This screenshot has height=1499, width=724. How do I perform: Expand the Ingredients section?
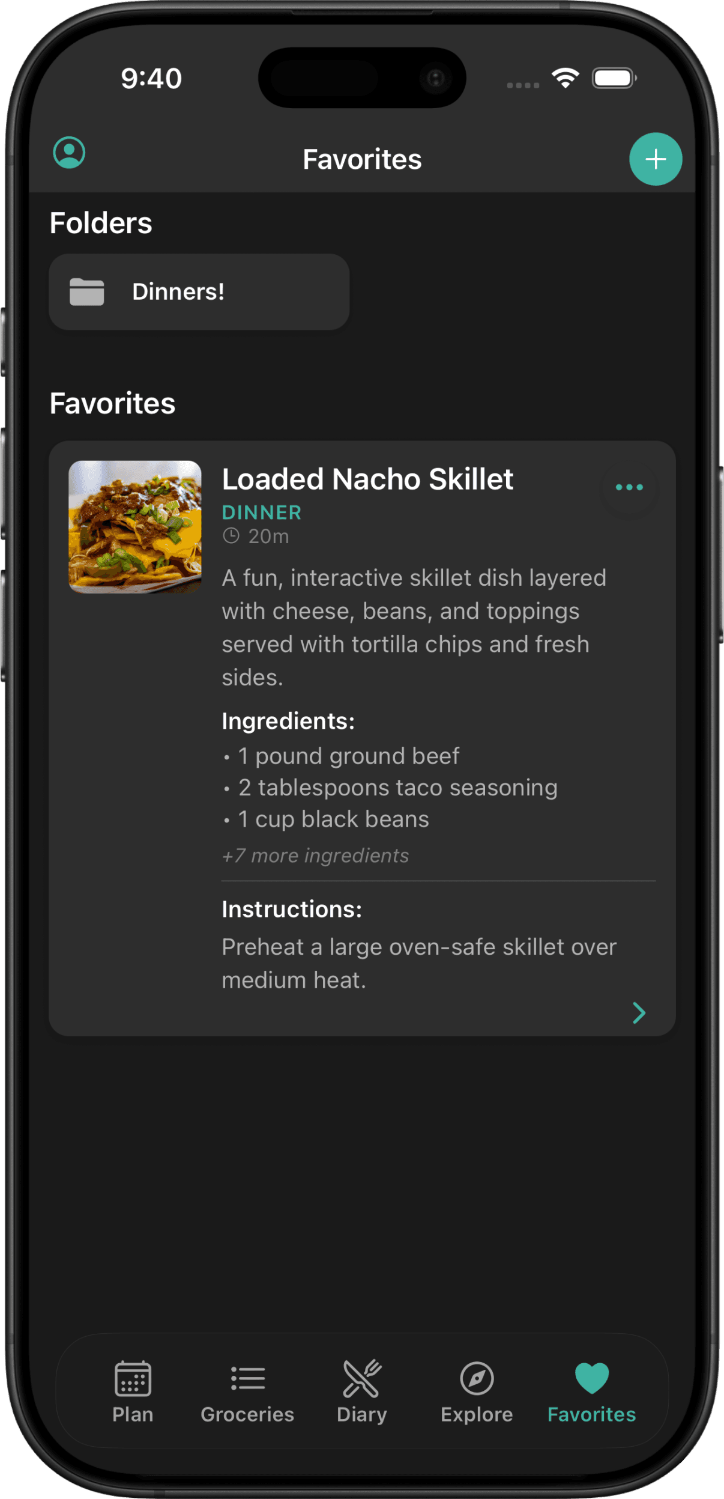click(287, 721)
